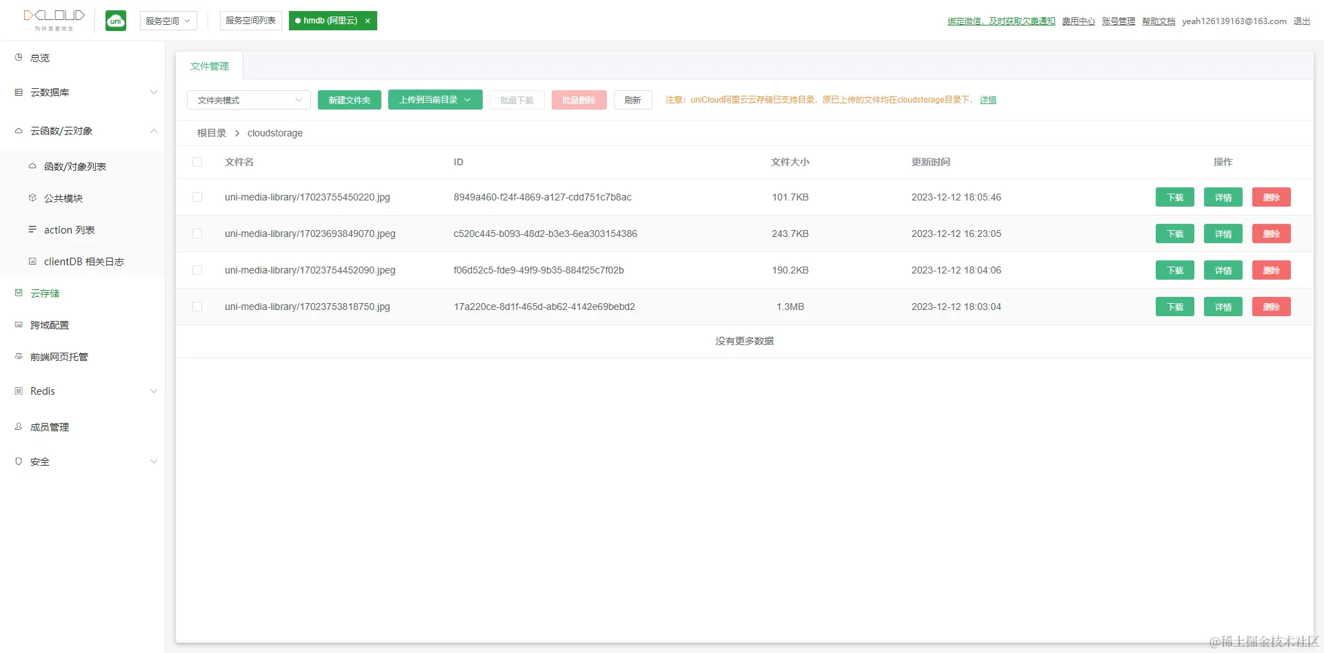
Task: Click the 新建文件夹 button
Action: [350, 100]
